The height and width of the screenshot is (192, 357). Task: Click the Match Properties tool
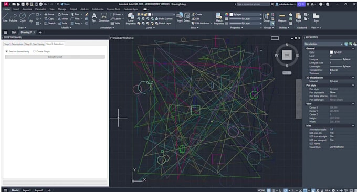point(219,18)
